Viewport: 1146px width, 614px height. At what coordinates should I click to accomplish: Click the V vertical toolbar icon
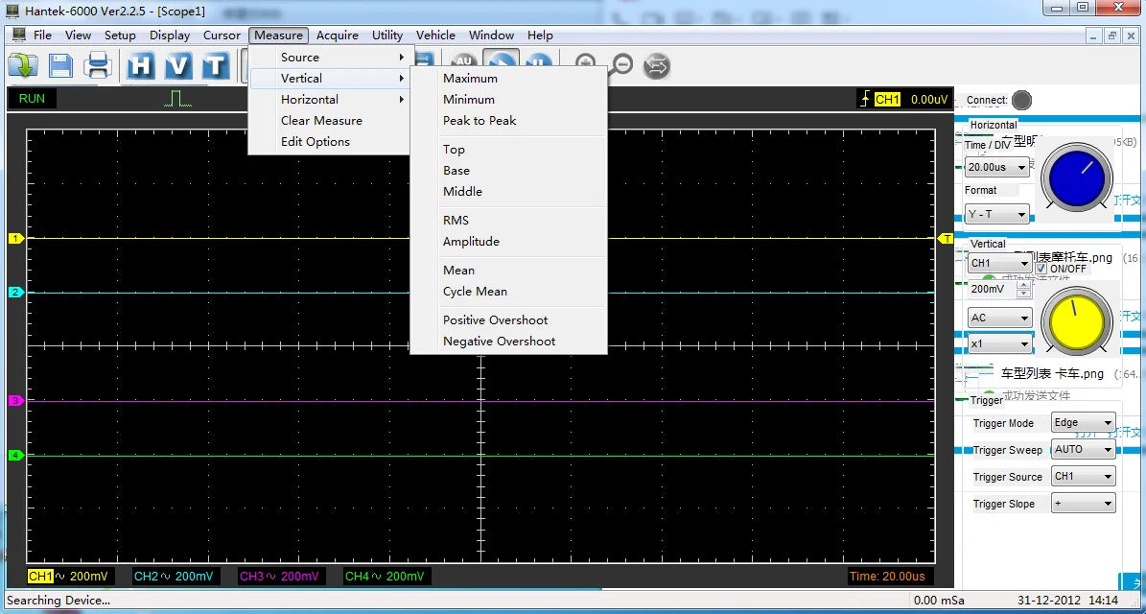[x=178, y=65]
